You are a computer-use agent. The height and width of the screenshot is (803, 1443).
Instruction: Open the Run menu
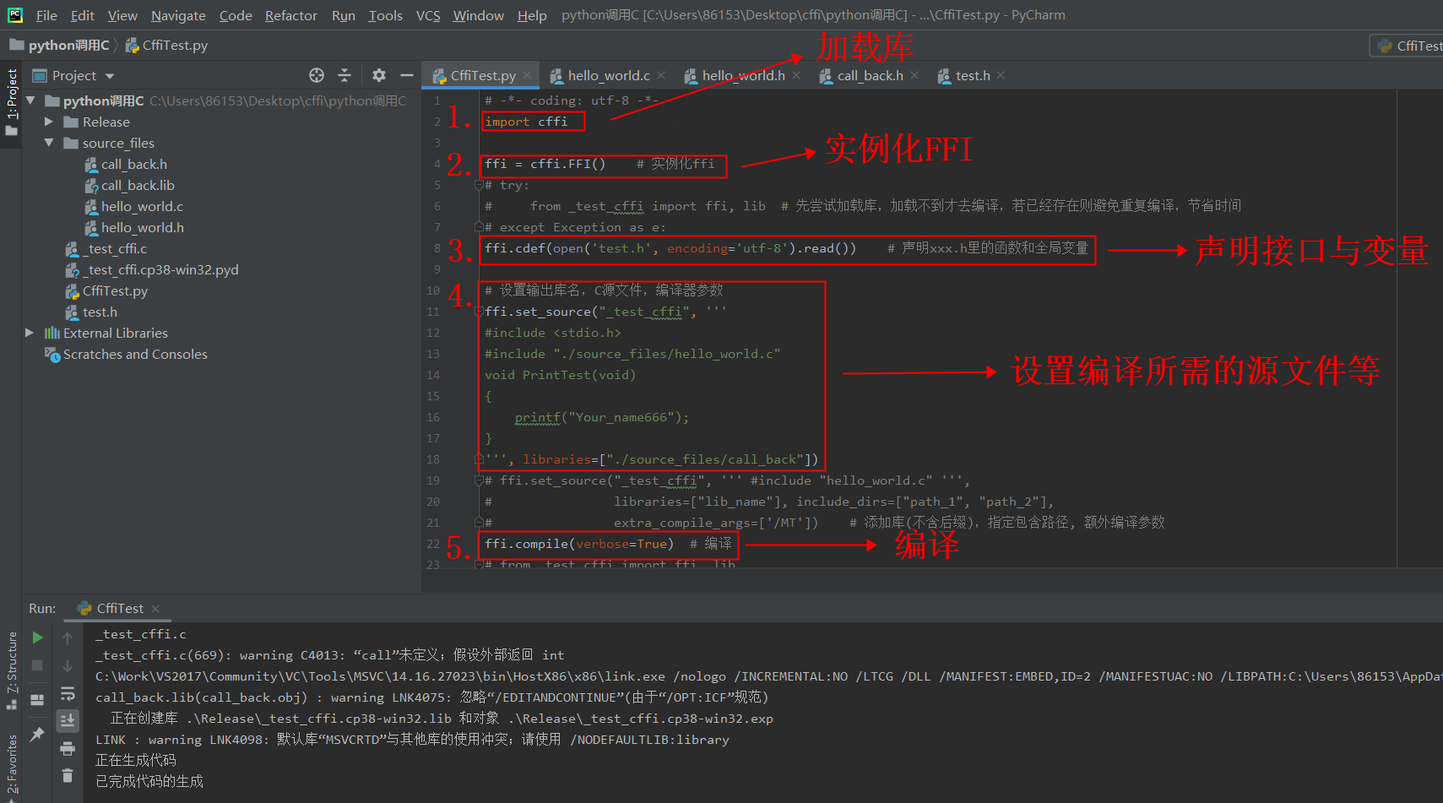[343, 15]
